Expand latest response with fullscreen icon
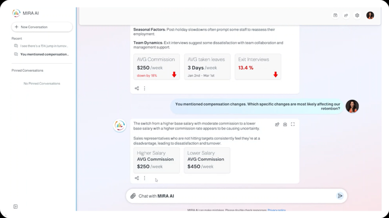Viewport: 389px width, 218px height. pyautogui.click(x=293, y=125)
